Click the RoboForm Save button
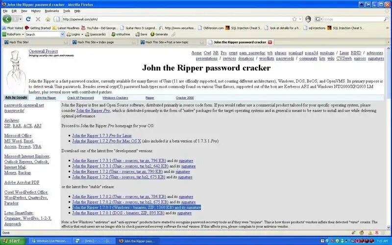The width and height of the screenshot is (392, 245). (x=141, y=34)
